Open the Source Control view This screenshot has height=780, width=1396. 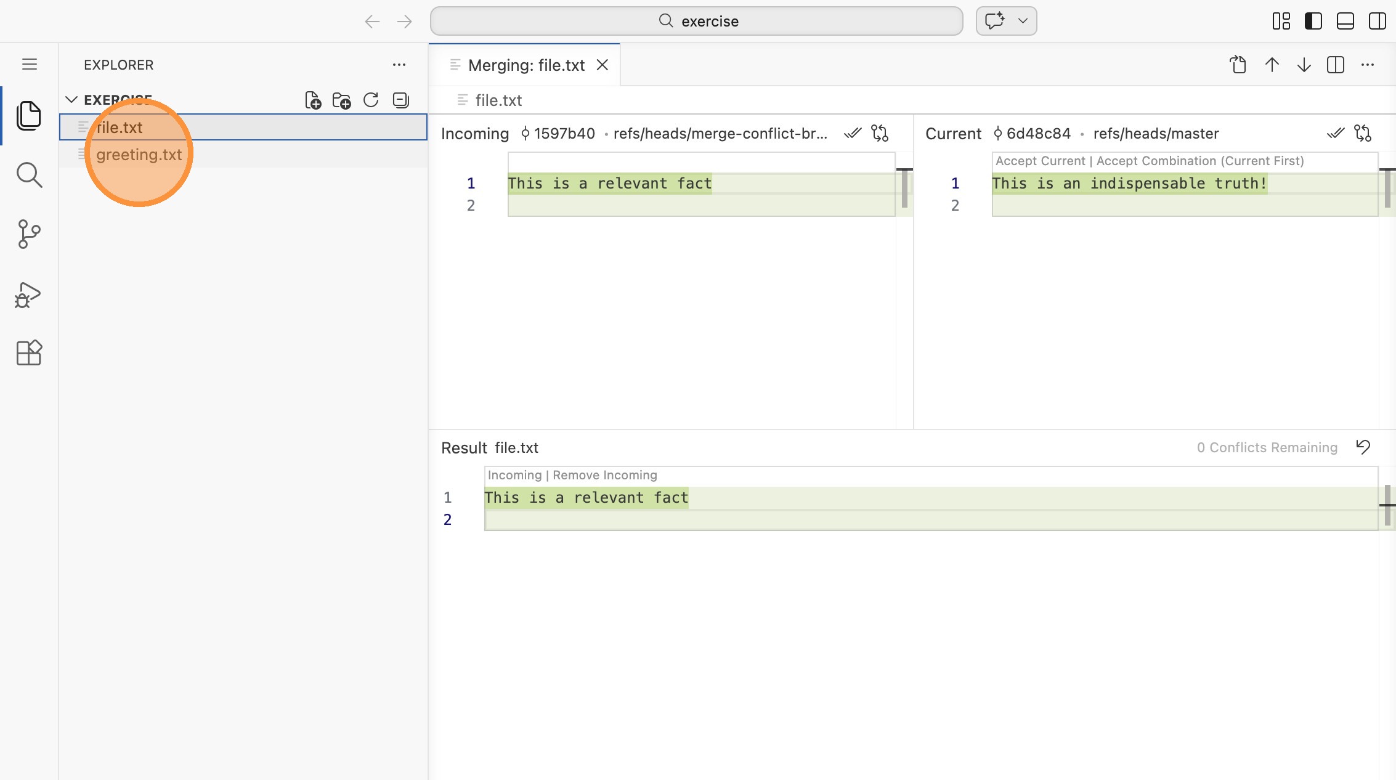pyautogui.click(x=28, y=234)
